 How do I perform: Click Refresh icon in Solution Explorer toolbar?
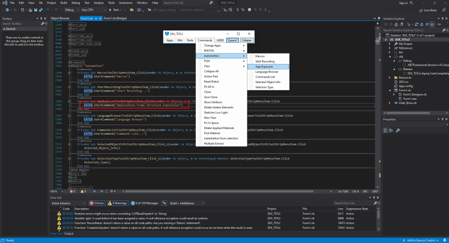pos(421,25)
